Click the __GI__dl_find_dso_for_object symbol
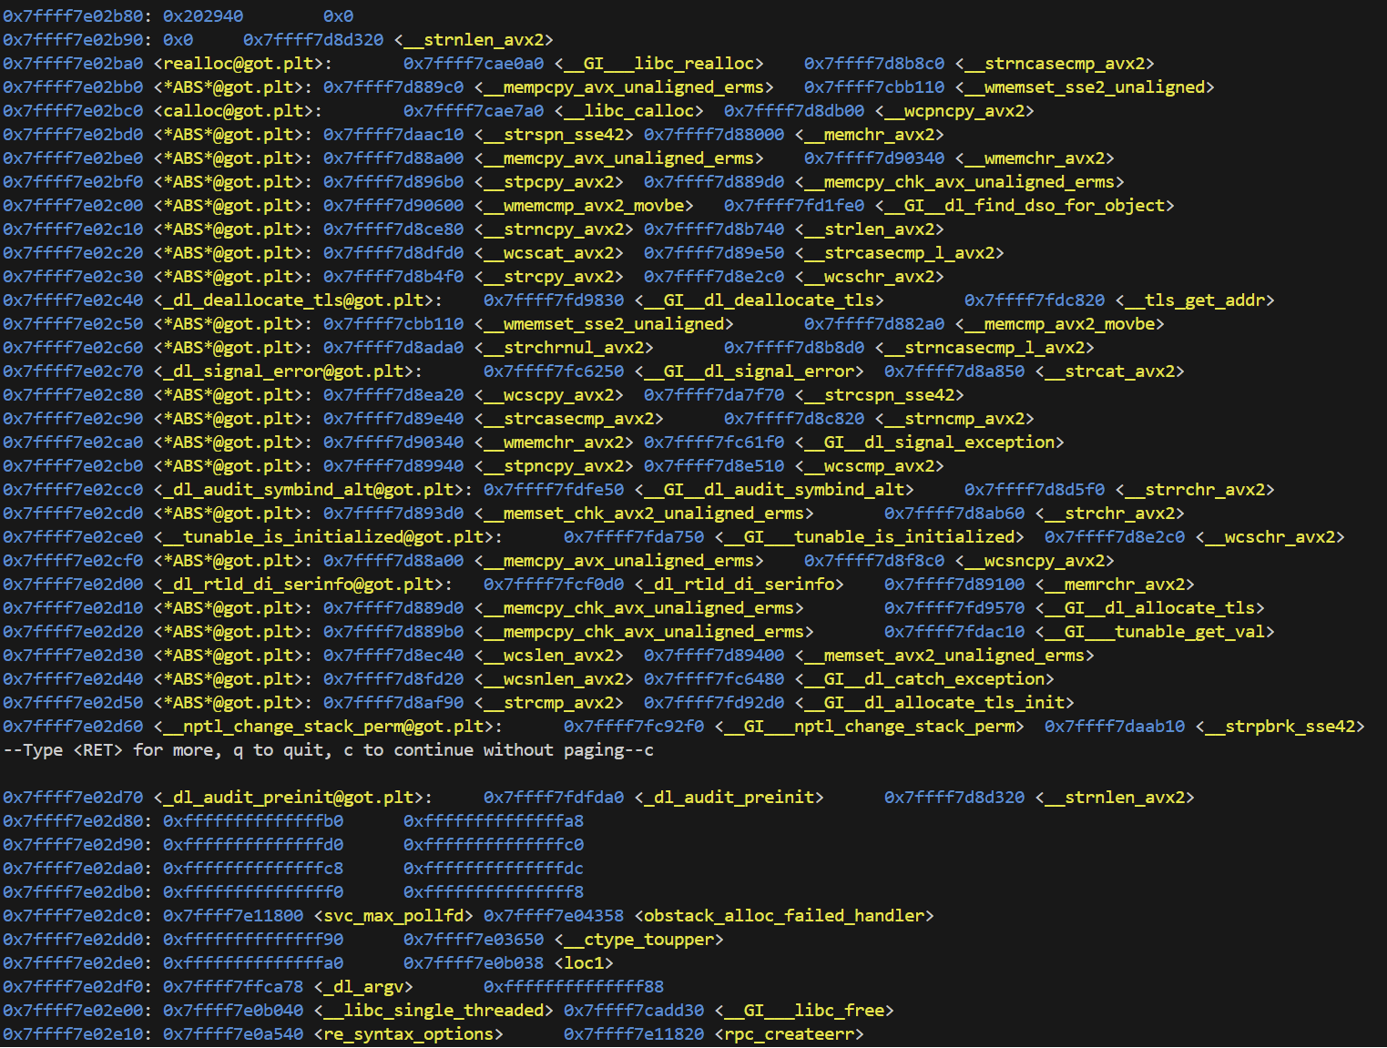 click(1025, 206)
